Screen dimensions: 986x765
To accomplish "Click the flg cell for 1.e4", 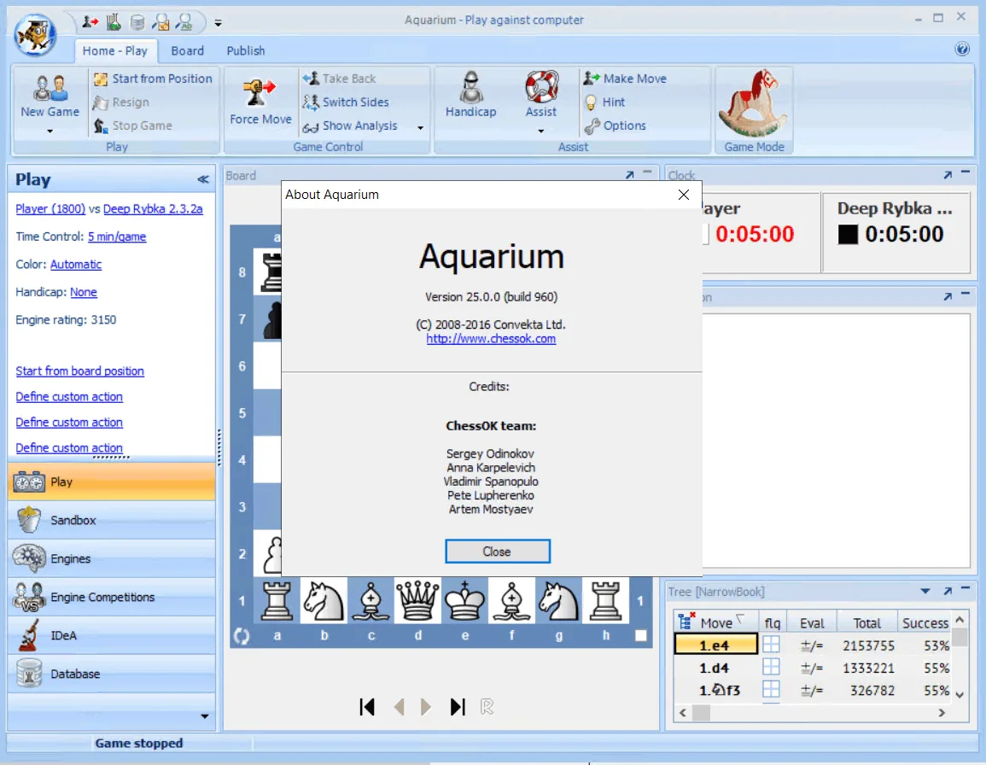I will point(771,645).
